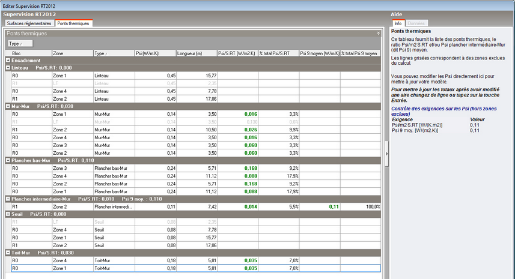The image size is (515, 279).
Task: Collapse the Seuil group
Action: (x=8, y=214)
